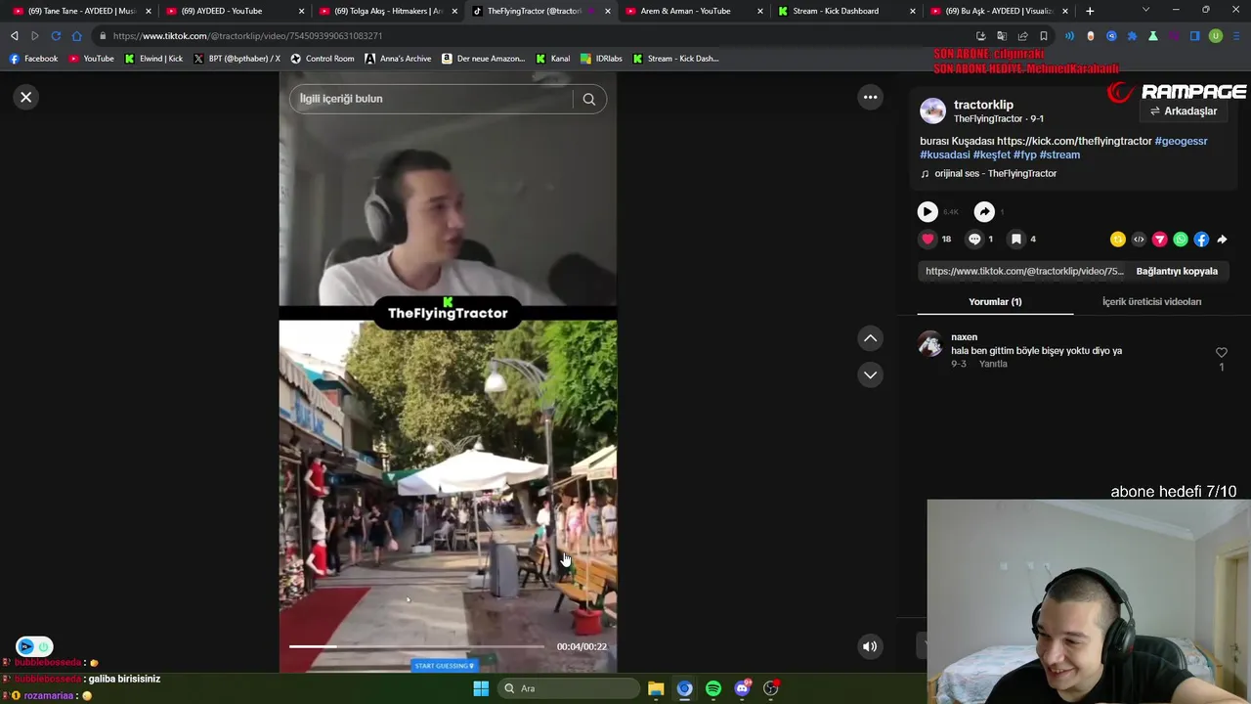
Task: Open Anna's Archive bookmark
Action: (398, 59)
